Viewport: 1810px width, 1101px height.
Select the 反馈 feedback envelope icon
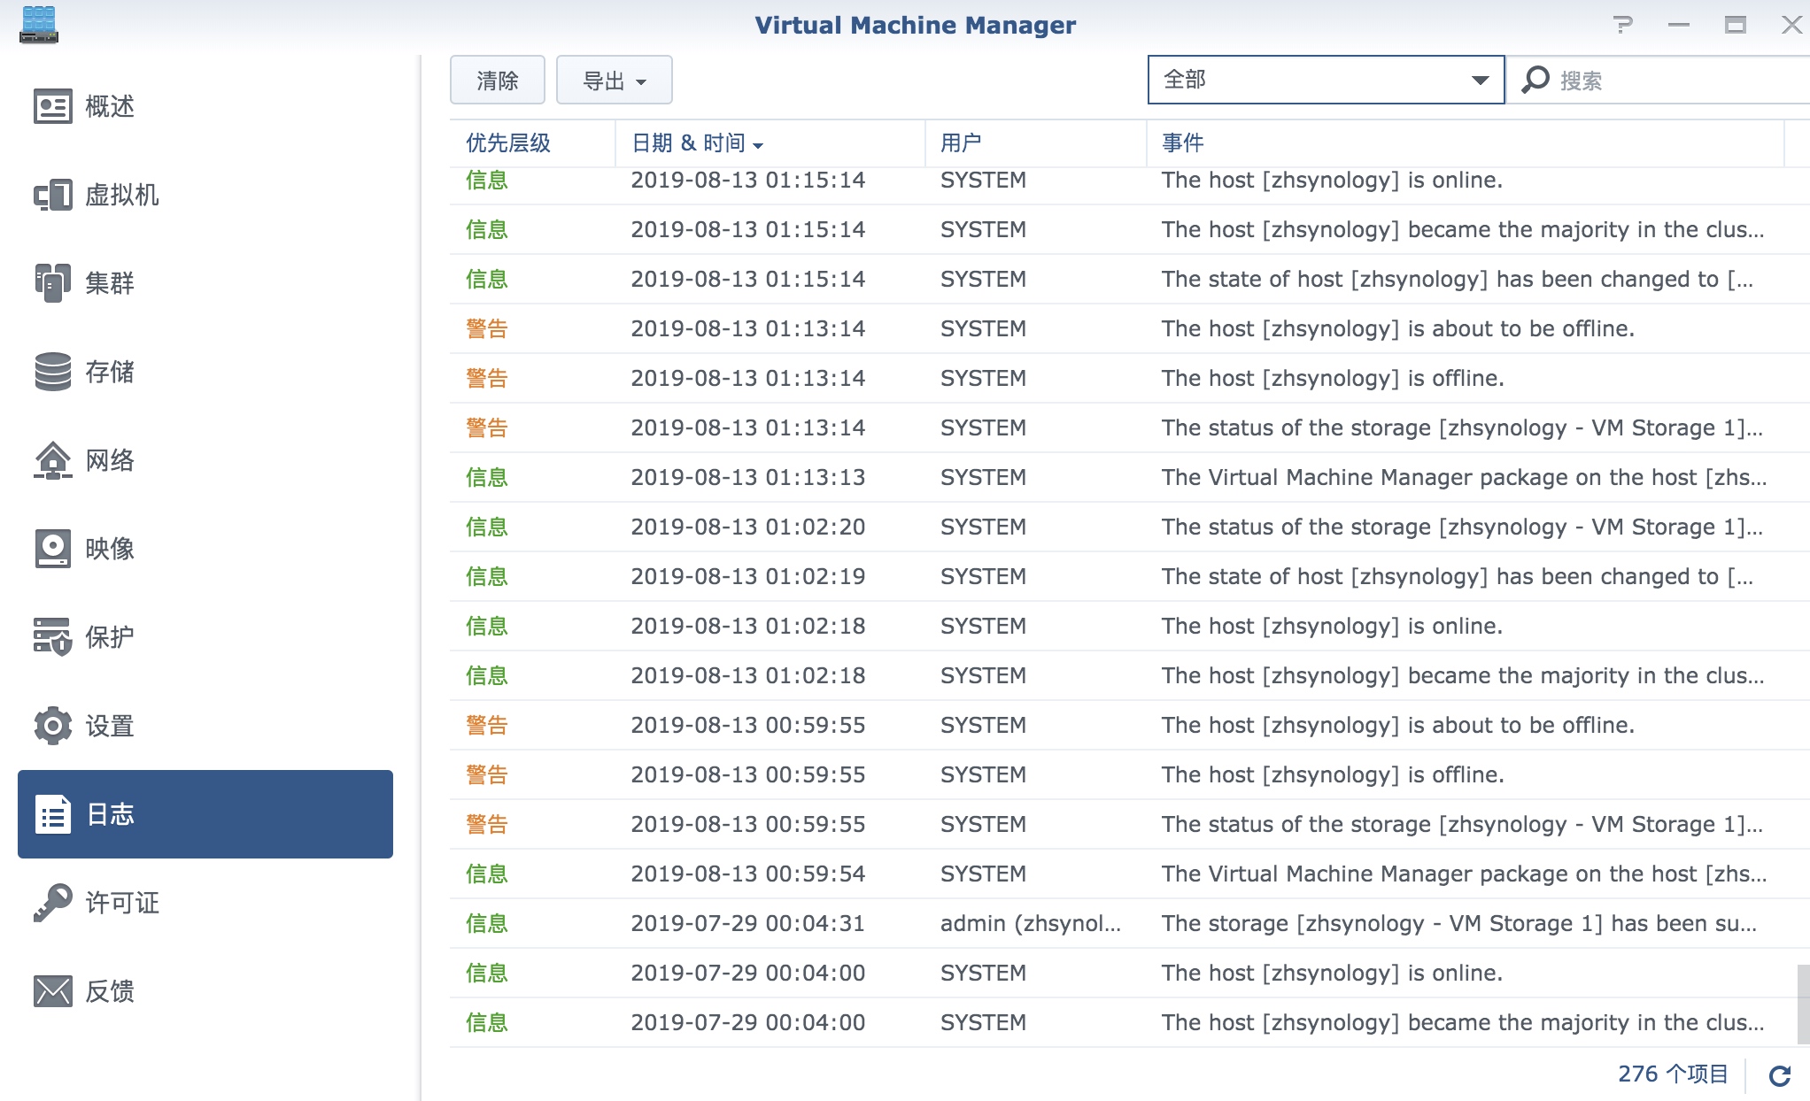(x=52, y=991)
